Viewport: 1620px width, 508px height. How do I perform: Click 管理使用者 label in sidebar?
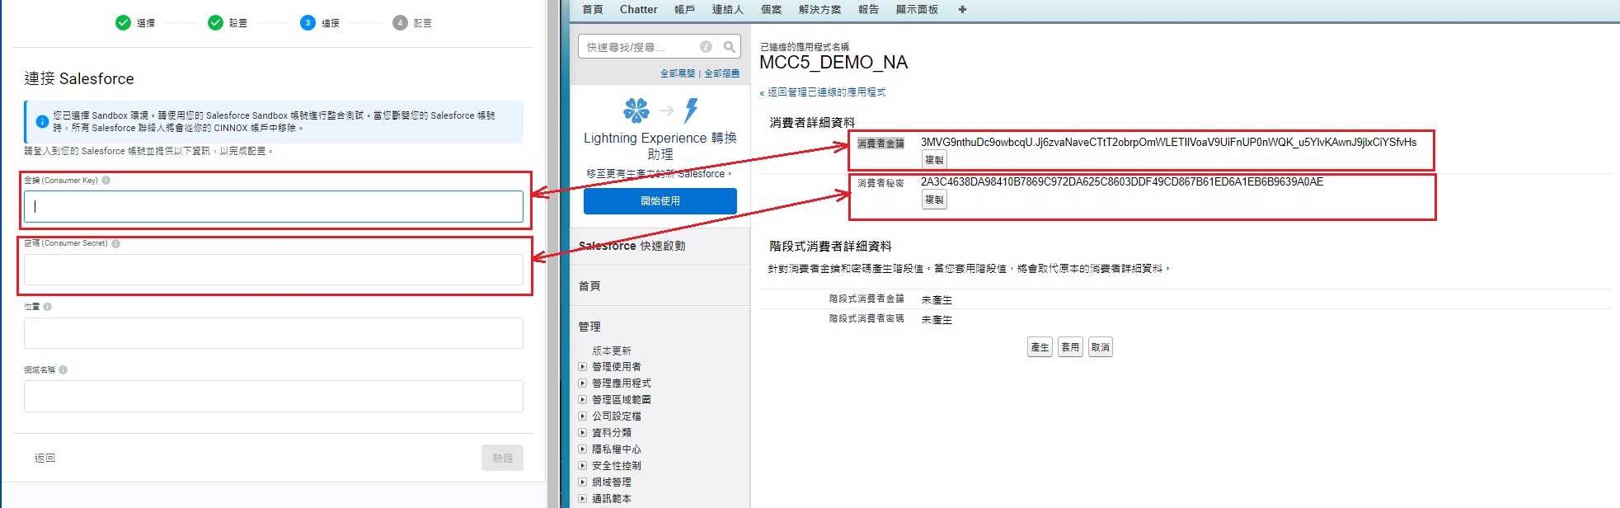click(x=617, y=367)
